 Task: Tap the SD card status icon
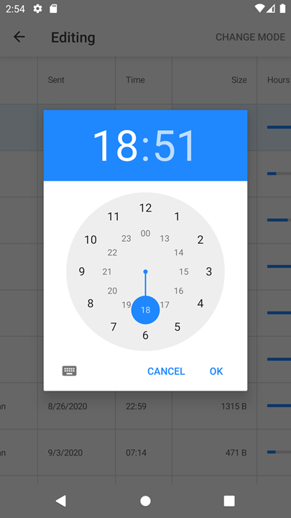click(53, 9)
